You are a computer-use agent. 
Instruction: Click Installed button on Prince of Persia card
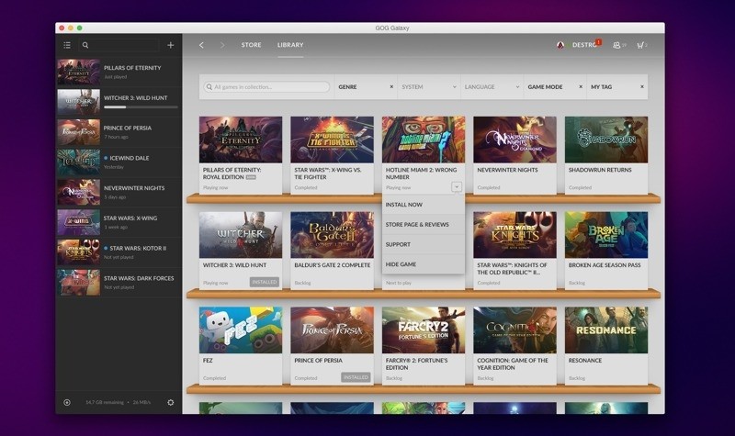(356, 377)
